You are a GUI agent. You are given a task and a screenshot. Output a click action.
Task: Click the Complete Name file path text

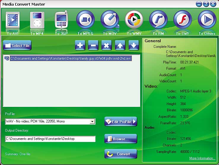[191, 54]
